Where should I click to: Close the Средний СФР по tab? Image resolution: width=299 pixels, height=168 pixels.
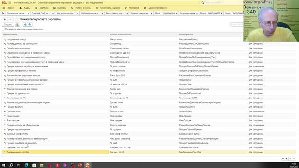point(53,14)
